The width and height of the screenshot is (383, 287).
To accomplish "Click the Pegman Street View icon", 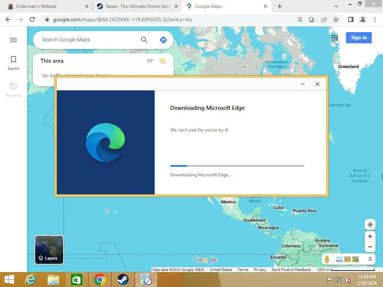I will (327, 259).
